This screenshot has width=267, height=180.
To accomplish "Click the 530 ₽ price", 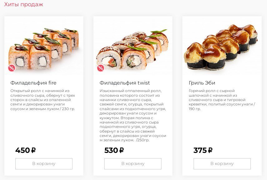I will (114, 150).
